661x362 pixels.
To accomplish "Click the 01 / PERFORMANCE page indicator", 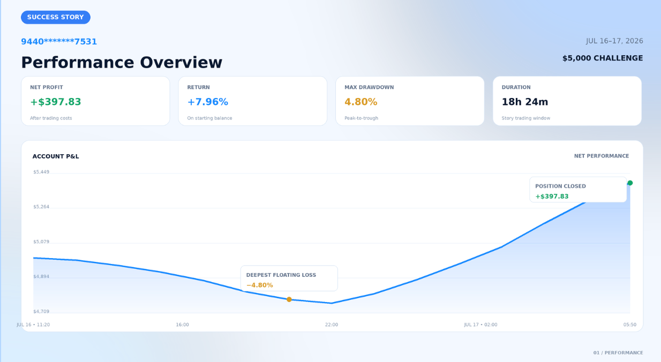I will [618, 353].
